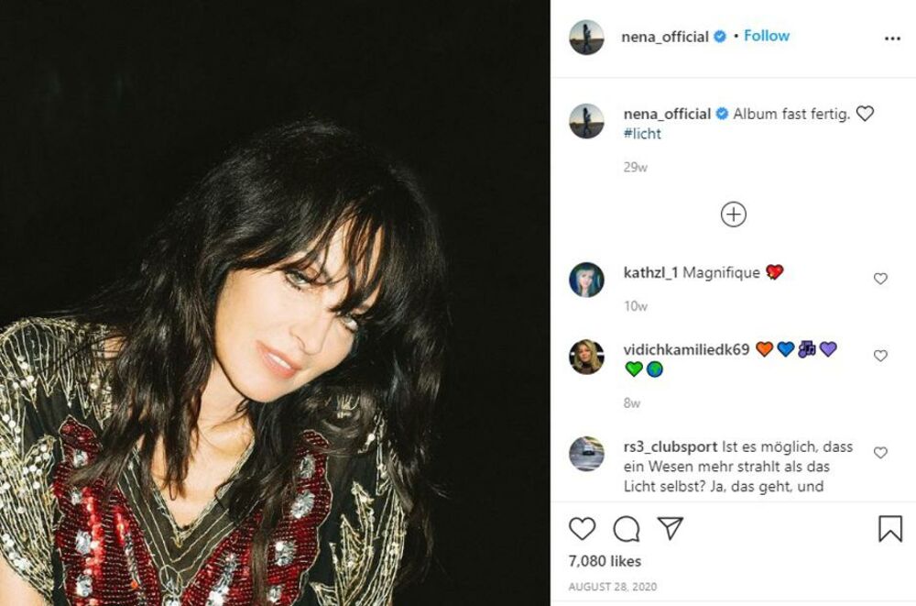916x606 pixels.
Task: Load more comments with the plus circle
Action: [x=733, y=215]
